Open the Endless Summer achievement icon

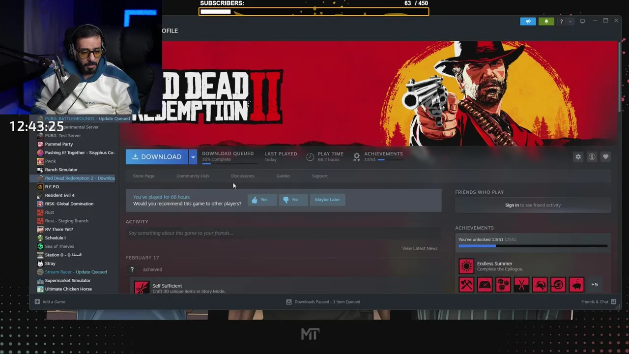point(466,266)
